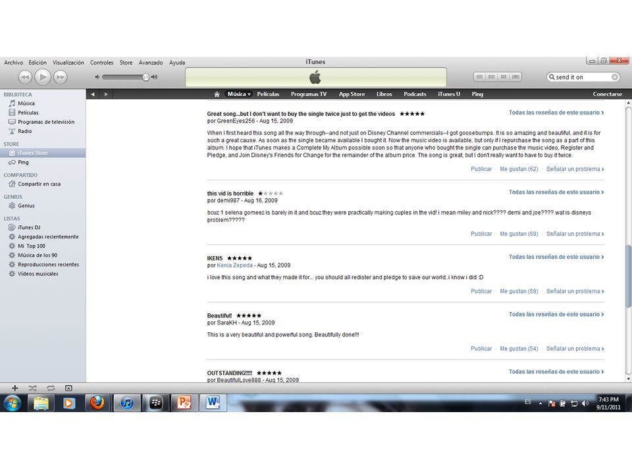Select Ping in the sidebar
Viewport: 632px width, 474px height.
(x=43, y=162)
